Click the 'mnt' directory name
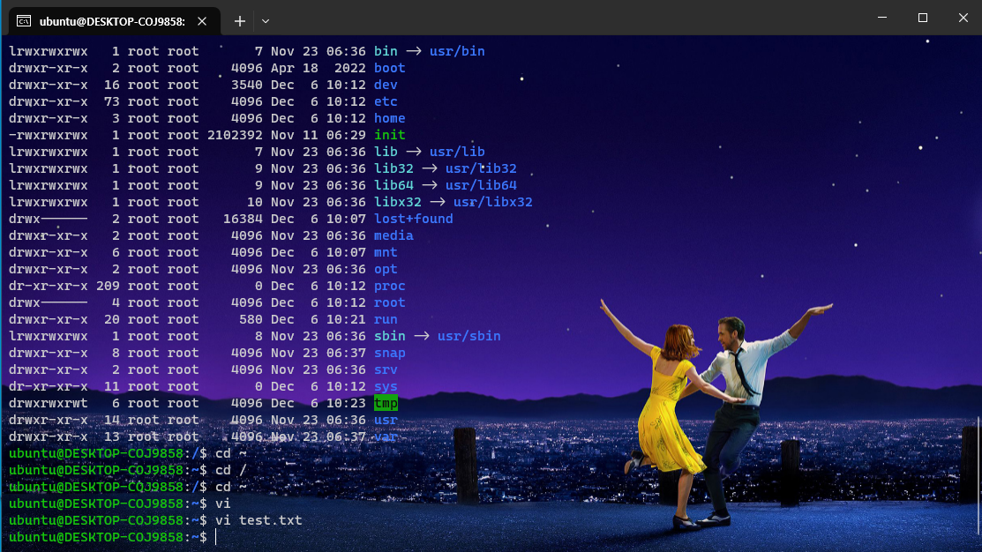The image size is (982, 552). click(x=386, y=252)
